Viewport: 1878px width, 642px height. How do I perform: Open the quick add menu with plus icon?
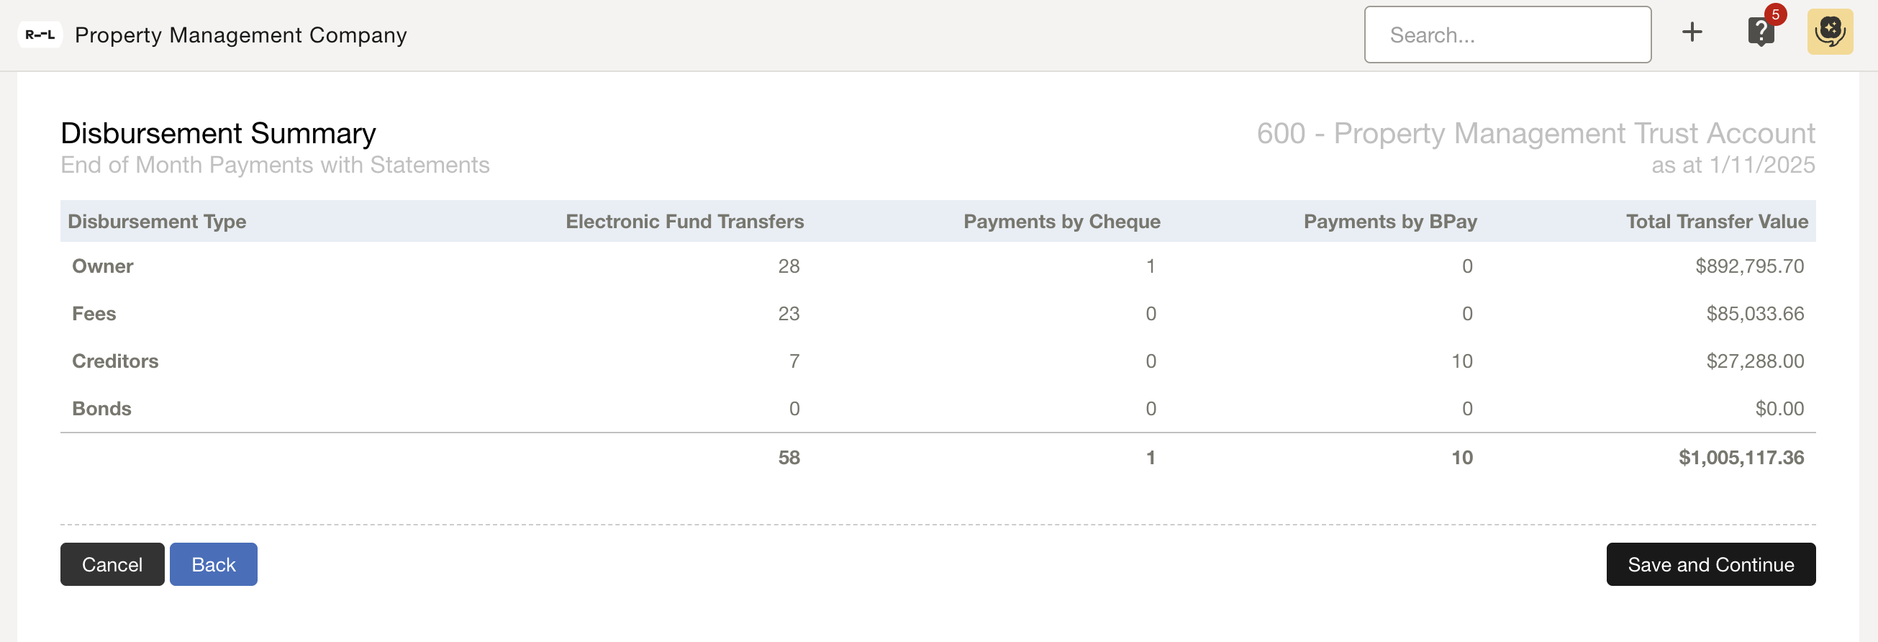[1692, 32]
